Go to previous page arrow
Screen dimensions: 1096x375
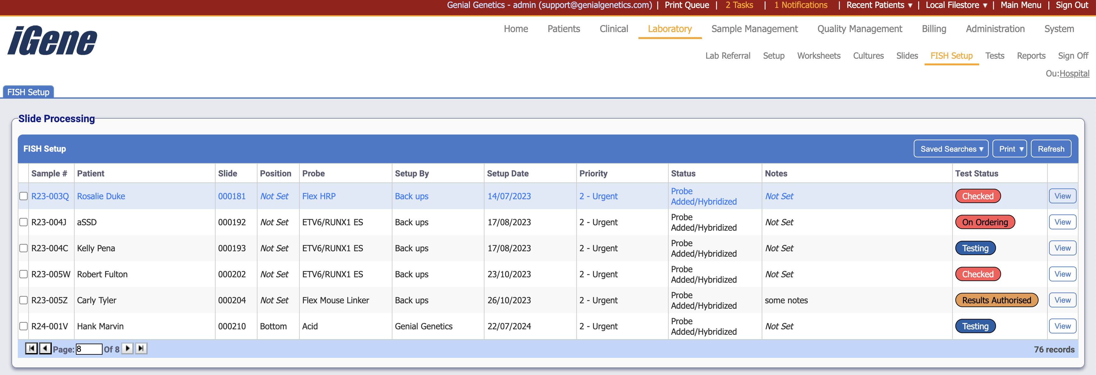point(45,349)
